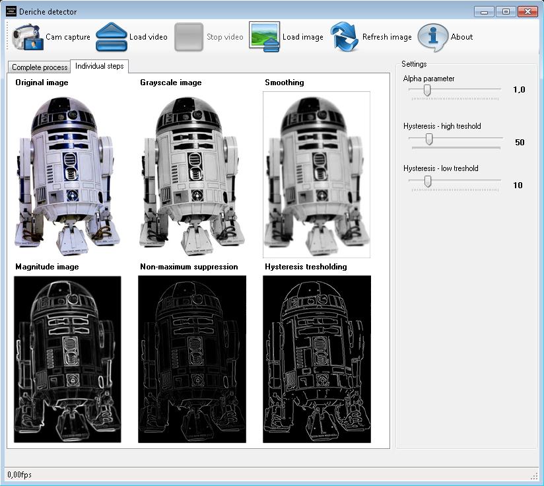544x486 pixels.
Task: Click the Deriche detector title bar app icon
Action: 11,11
